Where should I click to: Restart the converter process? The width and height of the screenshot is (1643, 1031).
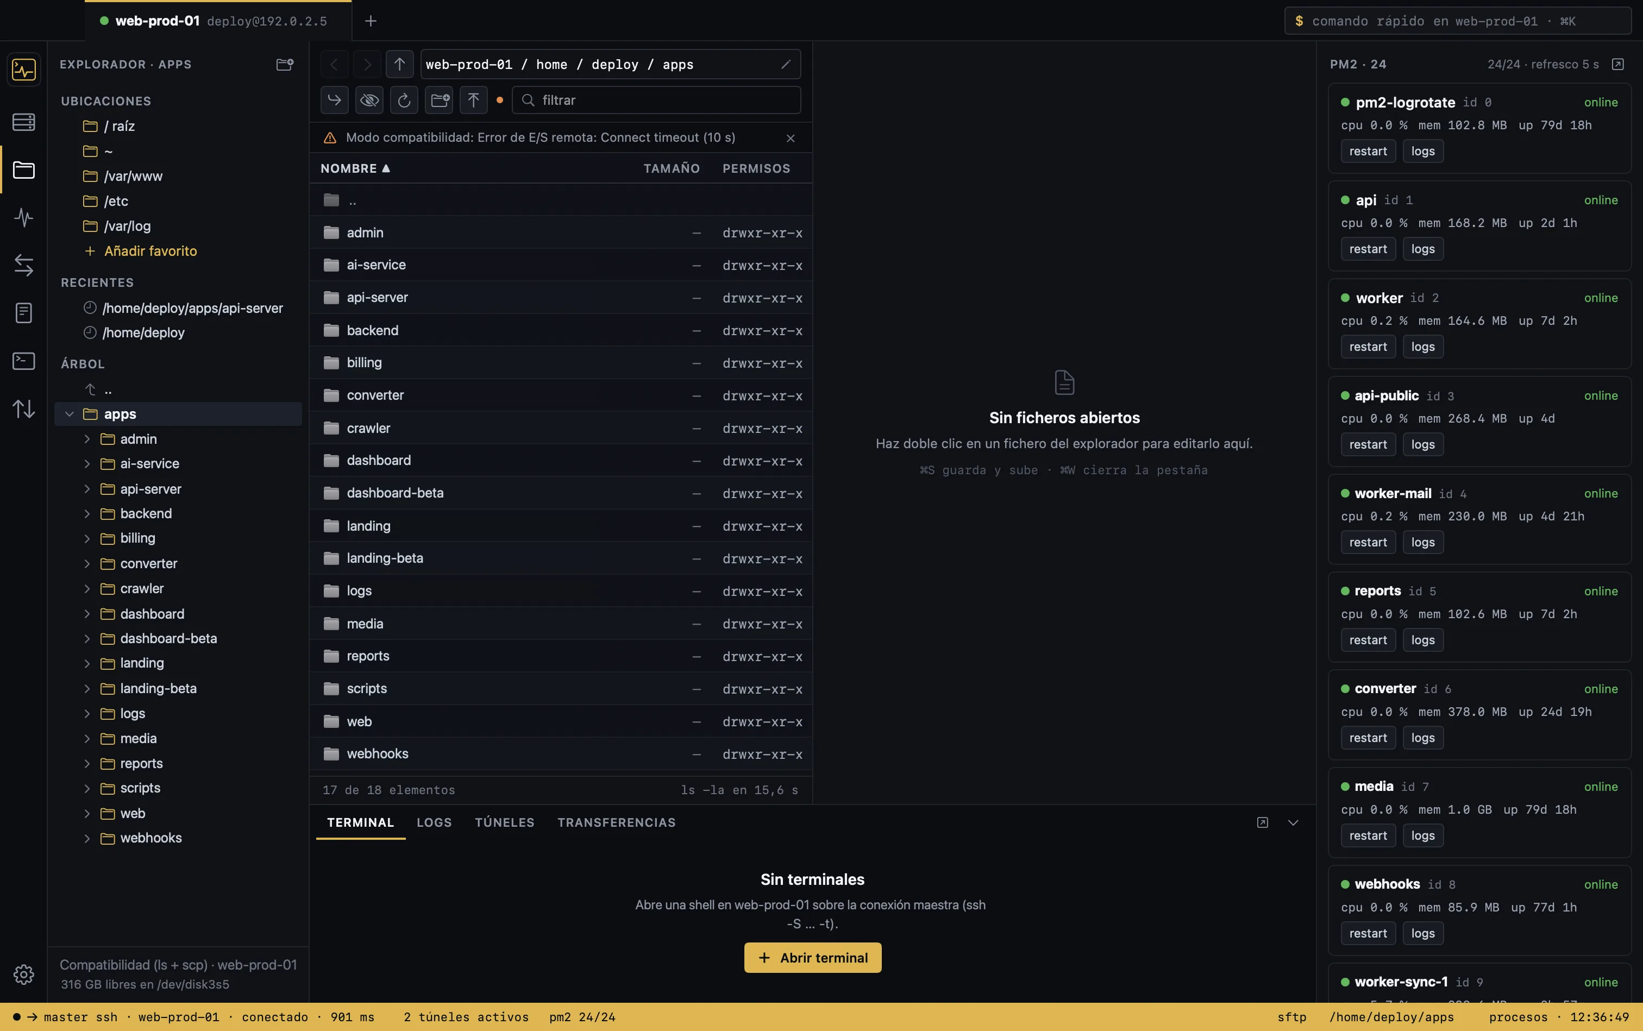point(1368,738)
